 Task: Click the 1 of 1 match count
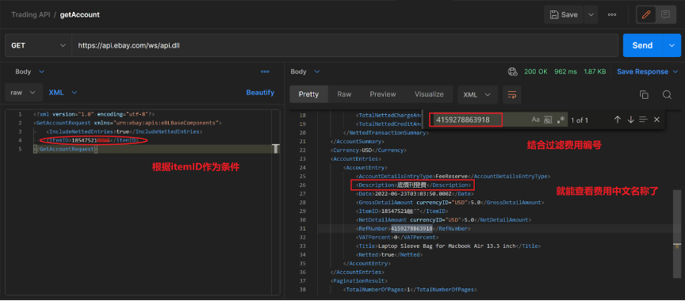pos(580,120)
